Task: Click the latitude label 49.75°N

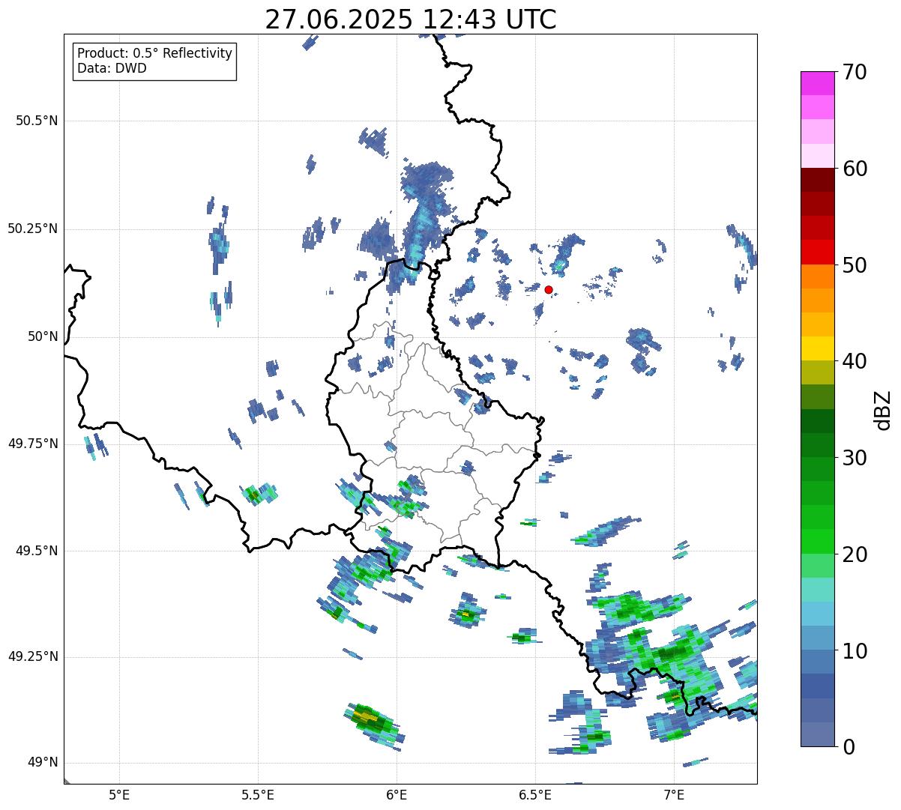Action: coord(32,444)
